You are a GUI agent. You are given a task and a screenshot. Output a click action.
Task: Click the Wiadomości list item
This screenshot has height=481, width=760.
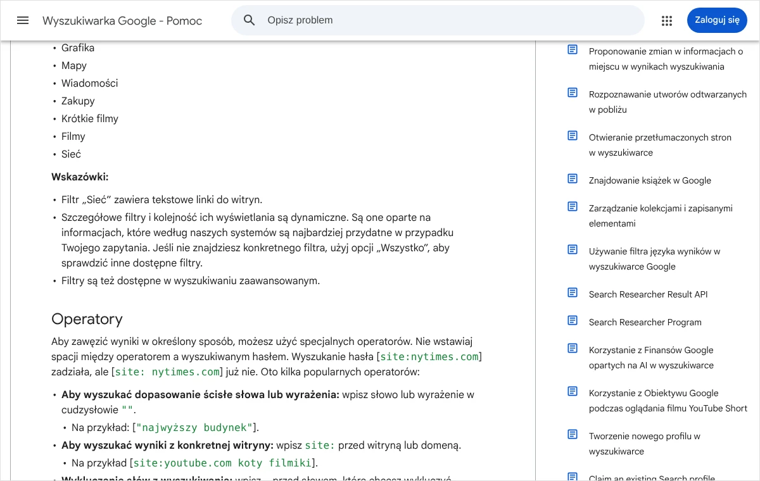(89, 84)
